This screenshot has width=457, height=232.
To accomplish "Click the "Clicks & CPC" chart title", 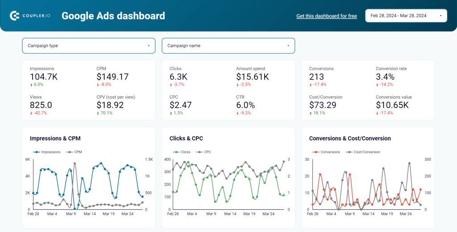I will click(186, 138).
